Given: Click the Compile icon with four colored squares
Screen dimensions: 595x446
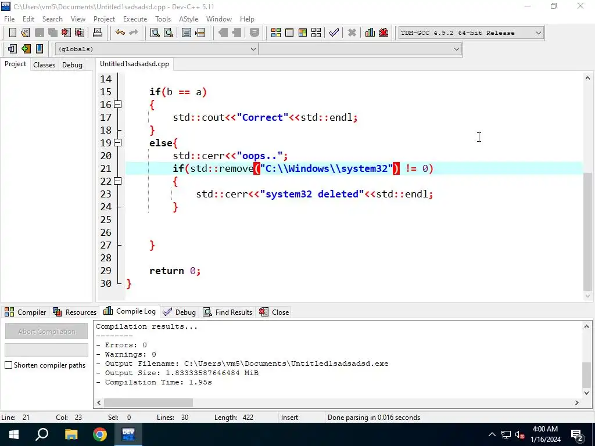Looking at the screenshot, I should click(x=276, y=33).
